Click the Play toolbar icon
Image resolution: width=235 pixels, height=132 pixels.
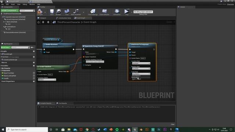coord(127,11)
